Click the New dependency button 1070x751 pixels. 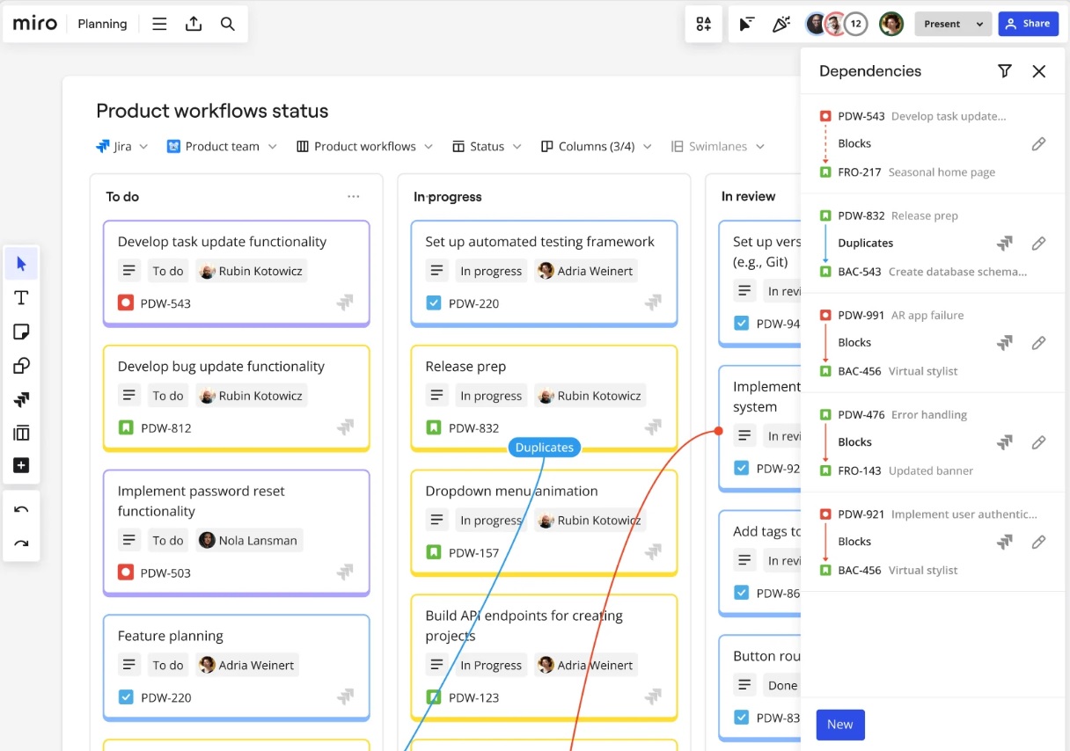(840, 725)
